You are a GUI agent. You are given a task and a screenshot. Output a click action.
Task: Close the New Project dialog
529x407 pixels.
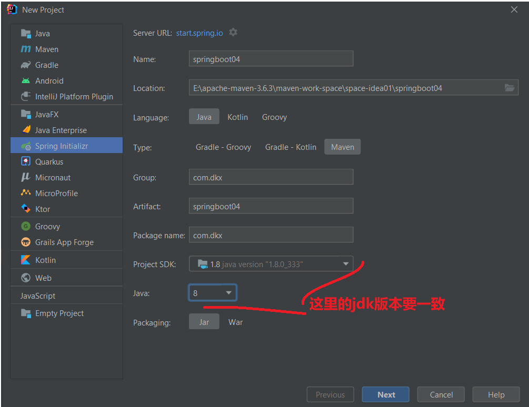(514, 9)
